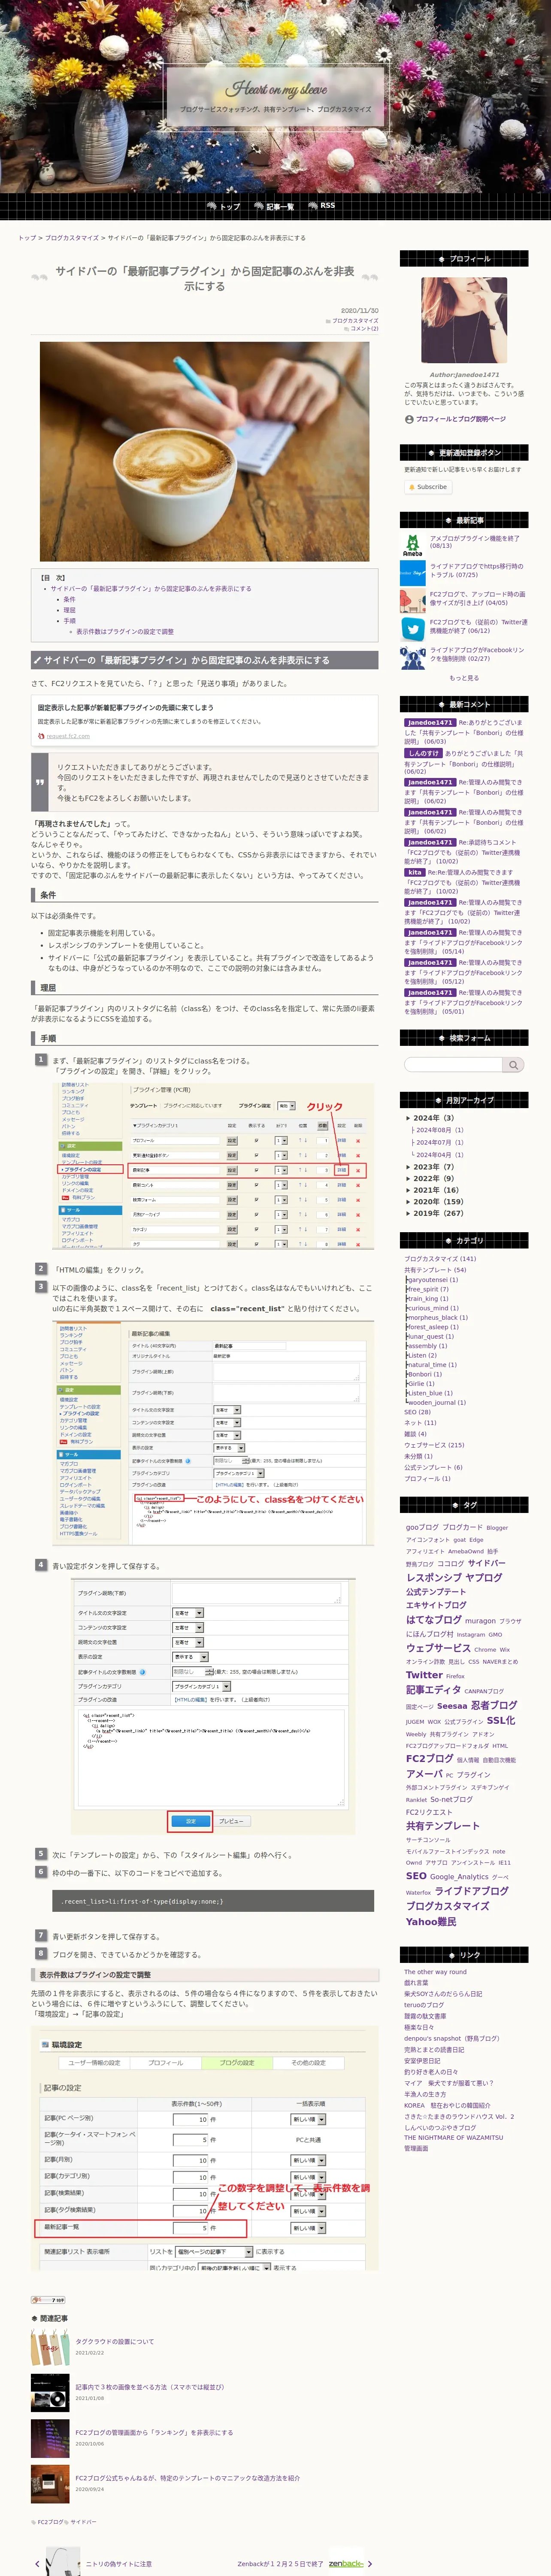Click the ブログカスタマイズ breadcrumb link

point(72,238)
